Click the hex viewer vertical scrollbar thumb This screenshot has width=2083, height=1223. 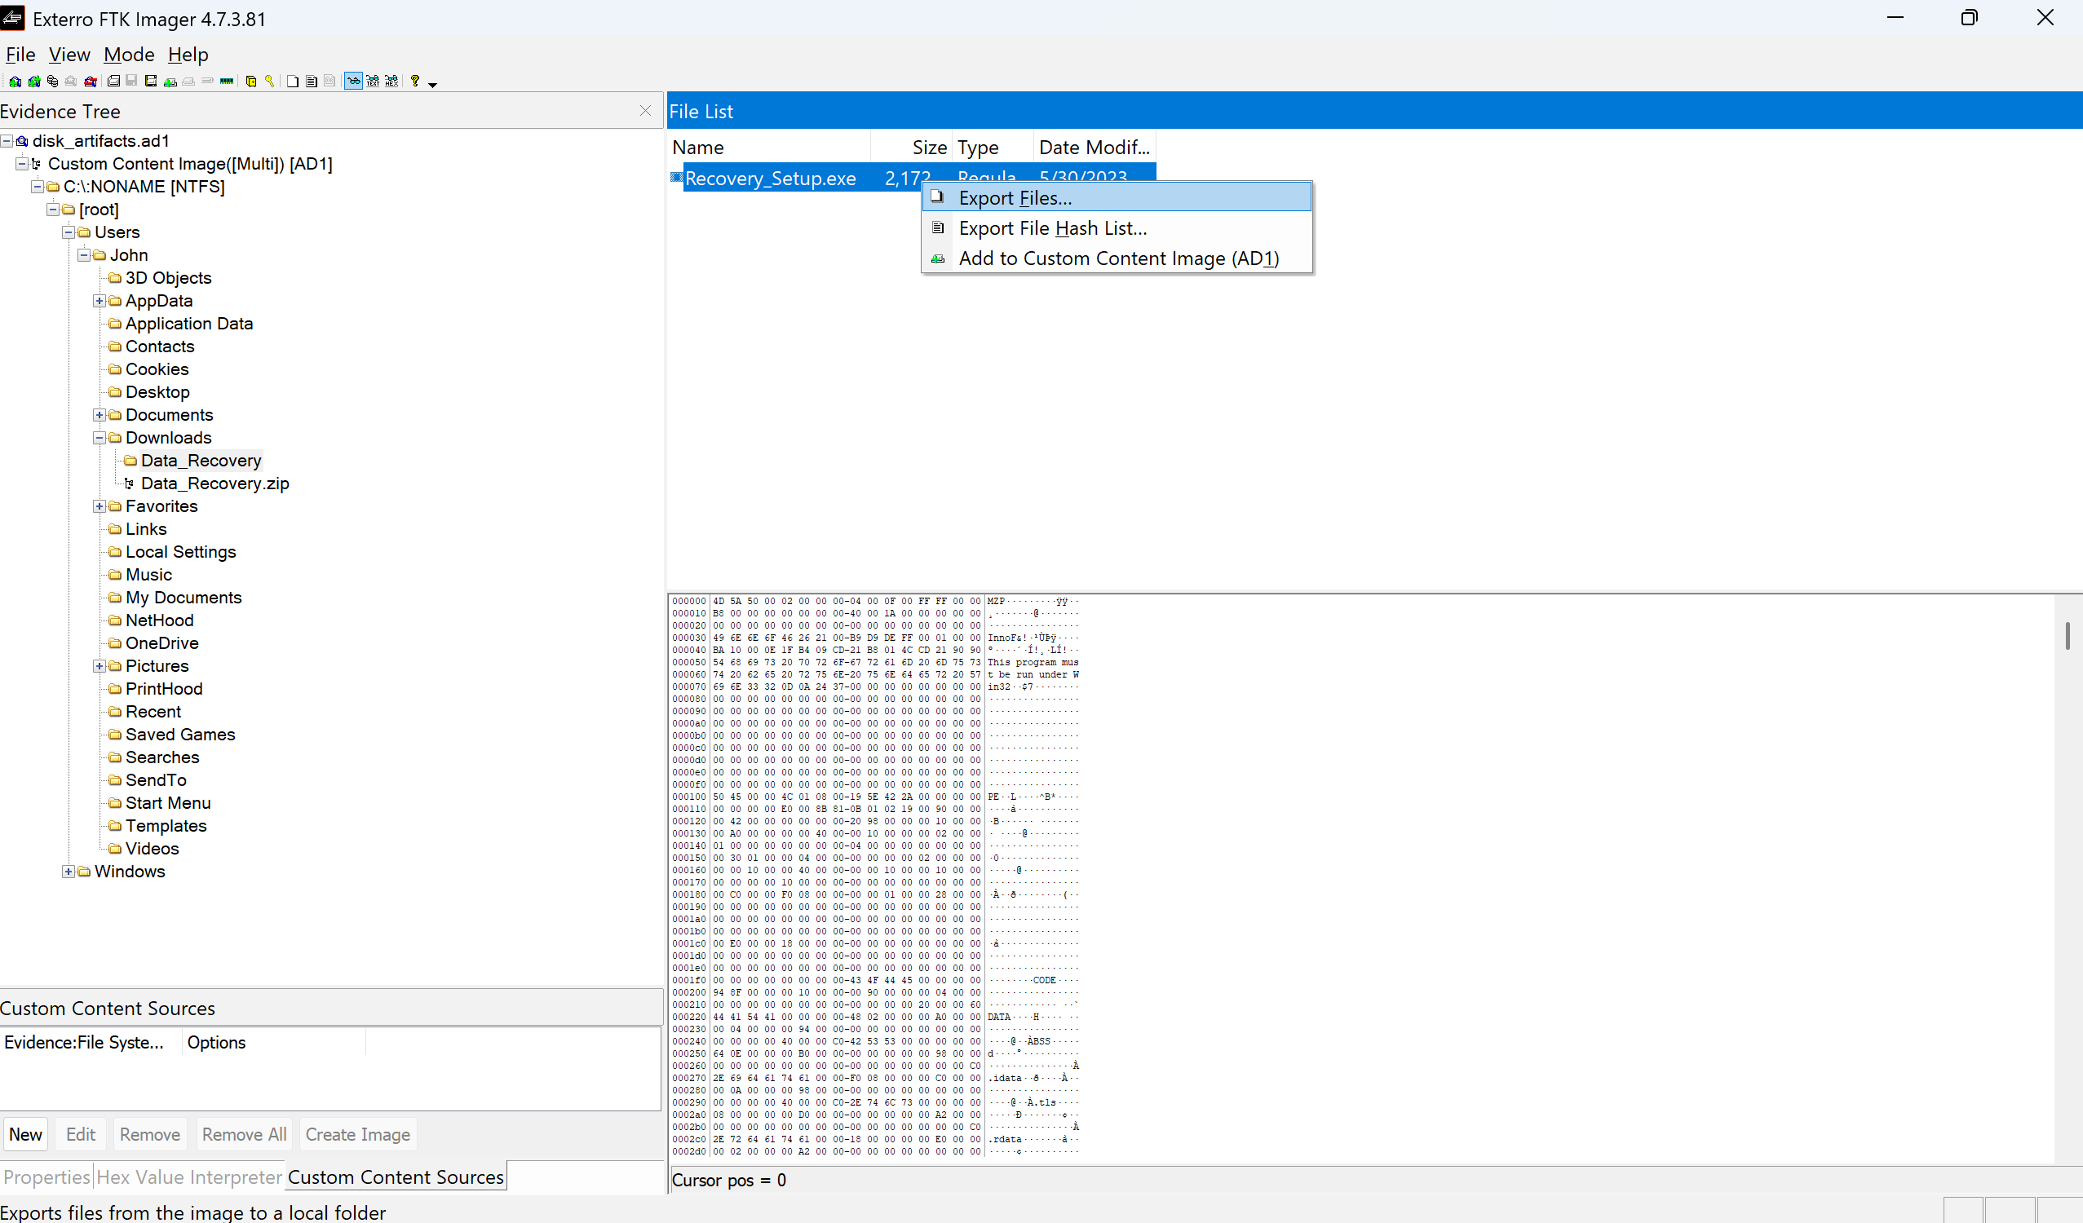pyautogui.click(x=2067, y=636)
